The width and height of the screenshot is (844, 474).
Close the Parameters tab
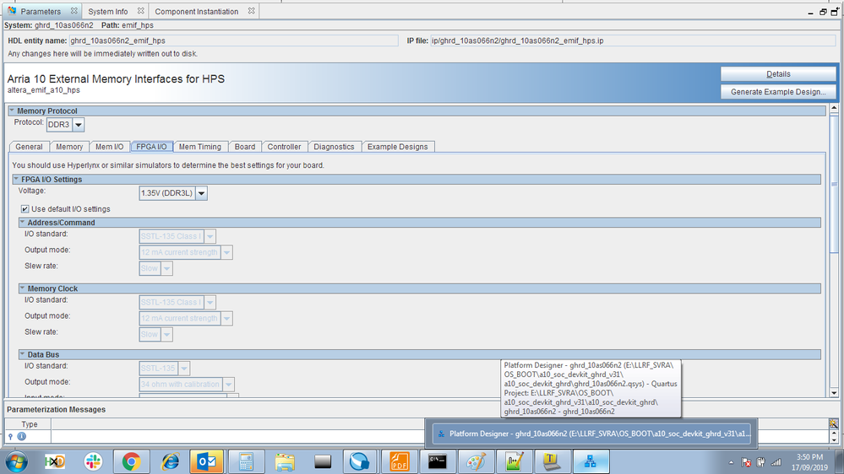click(74, 11)
